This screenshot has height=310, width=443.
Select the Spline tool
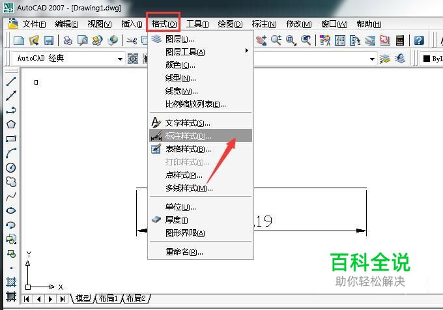(11, 196)
